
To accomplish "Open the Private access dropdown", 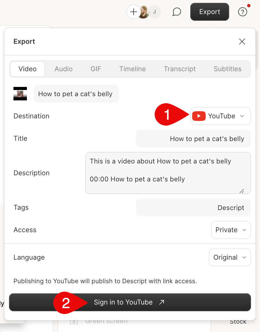I will pos(231,230).
